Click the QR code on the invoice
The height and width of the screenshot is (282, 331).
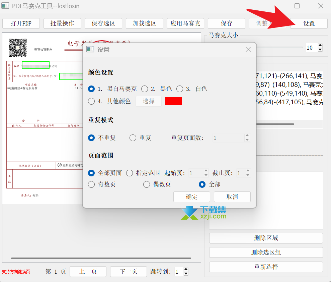17,48
